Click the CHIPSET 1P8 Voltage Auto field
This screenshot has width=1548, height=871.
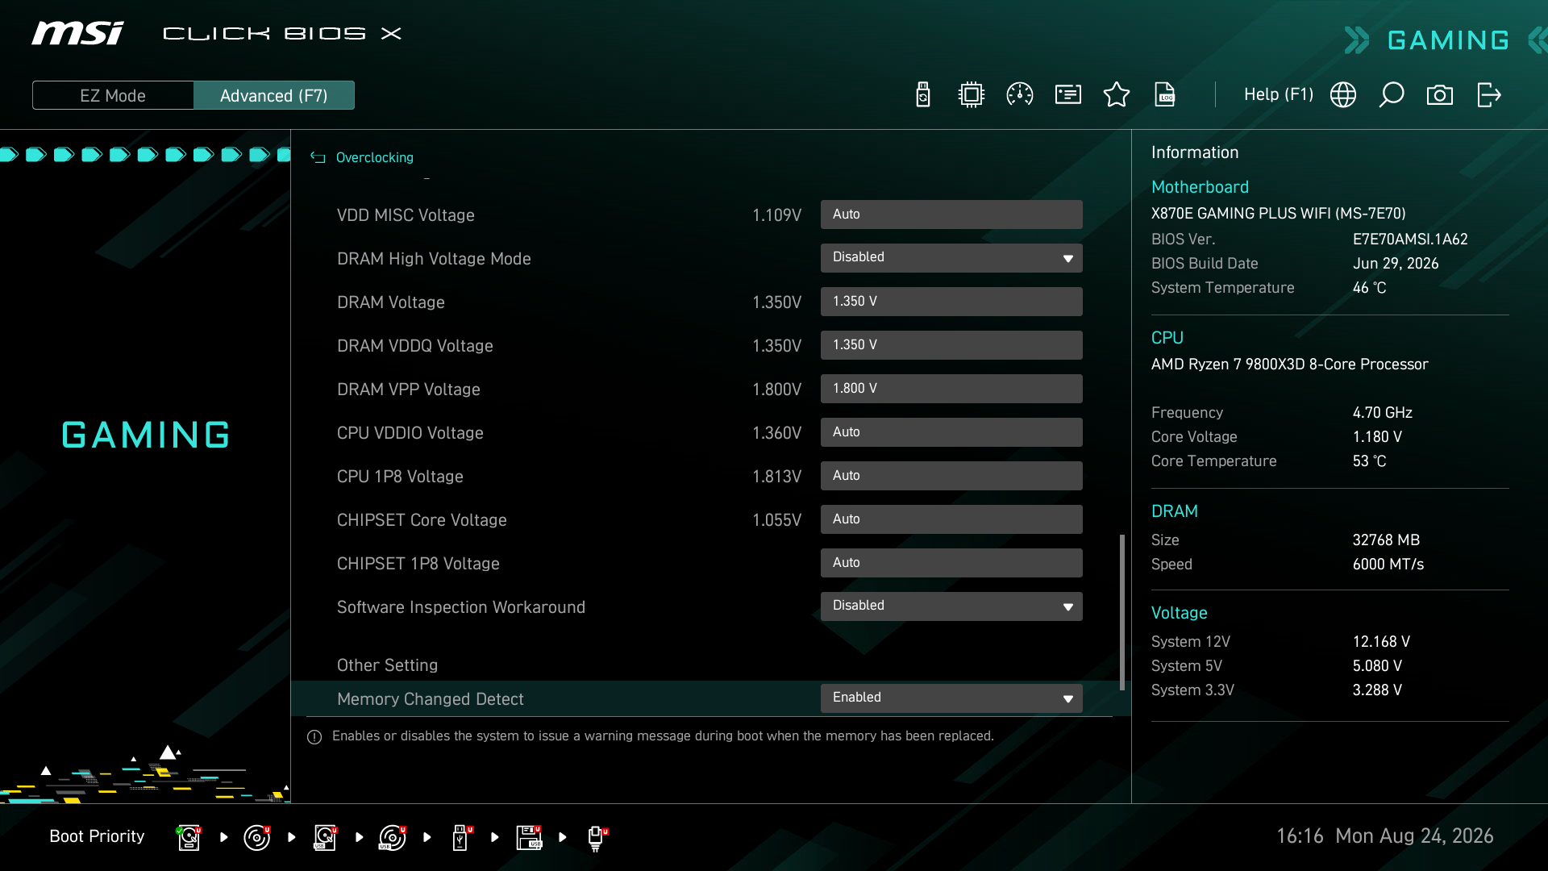coord(951,563)
